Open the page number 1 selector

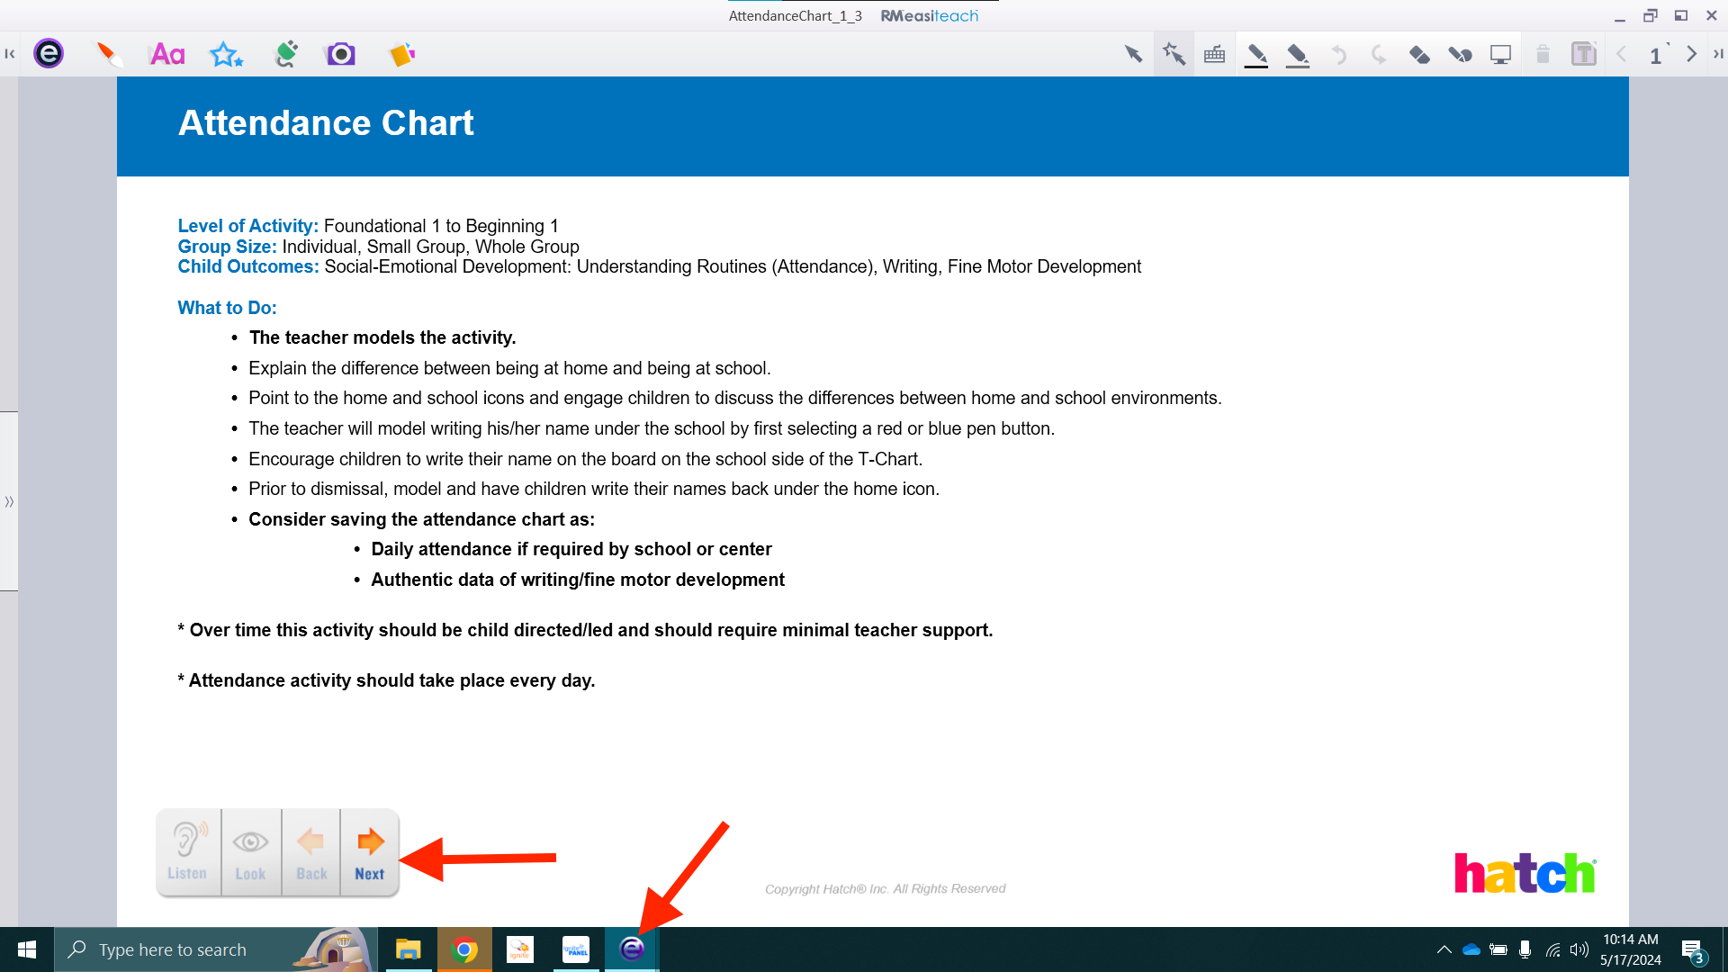[1656, 55]
